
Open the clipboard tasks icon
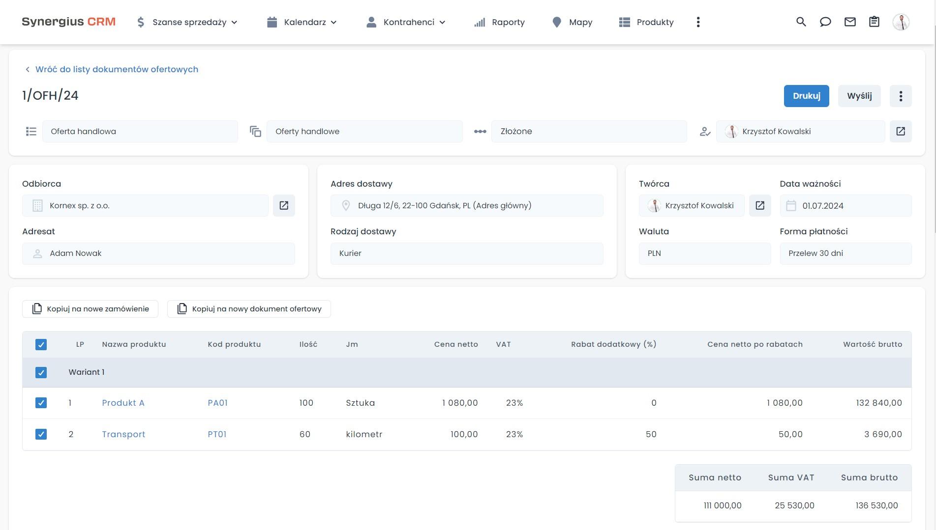coord(874,22)
